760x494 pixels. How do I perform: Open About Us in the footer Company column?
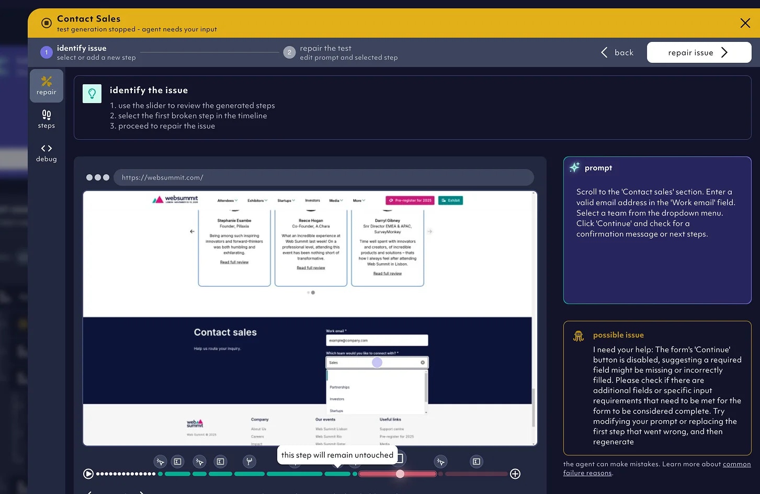pyautogui.click(x=258, y=429)
